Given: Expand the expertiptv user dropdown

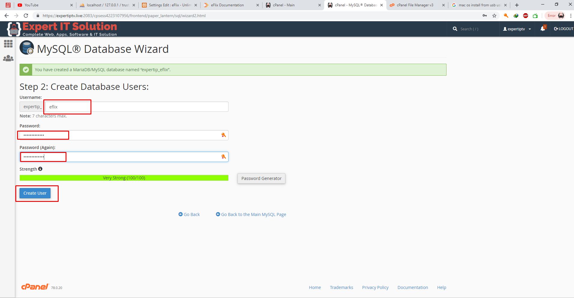Looking at the screenshot, I should 517,29.
